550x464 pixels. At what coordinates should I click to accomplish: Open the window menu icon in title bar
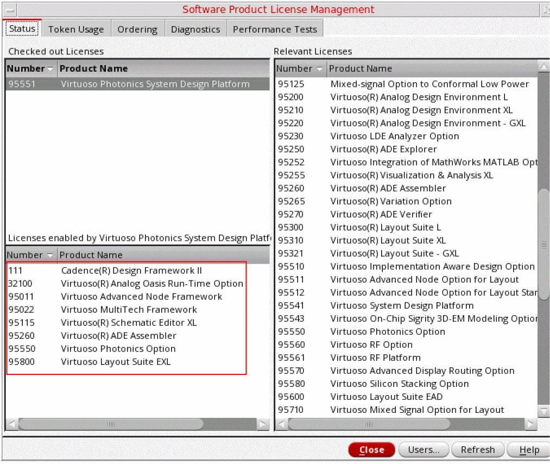[10, 10]
